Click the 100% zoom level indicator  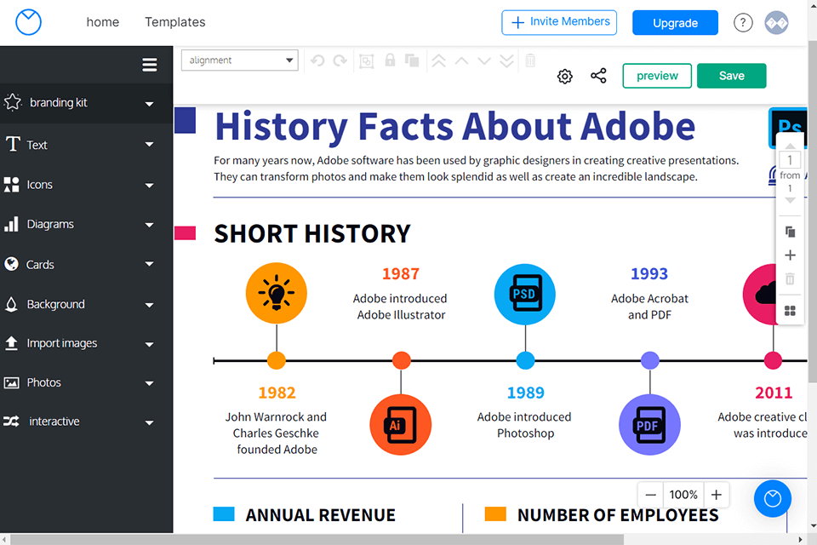683,495
